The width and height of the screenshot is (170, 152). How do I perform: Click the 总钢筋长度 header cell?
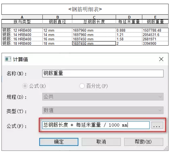(x=94, y=22)
